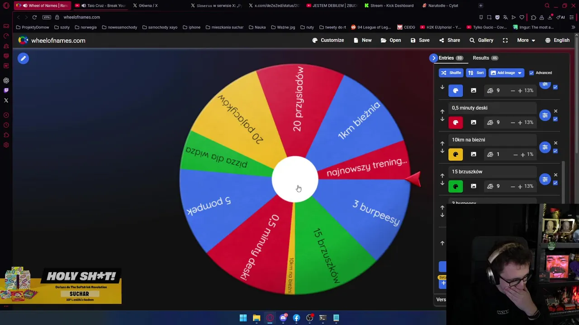
Task: Open Windows Start menu
Action: coord(243,318)
